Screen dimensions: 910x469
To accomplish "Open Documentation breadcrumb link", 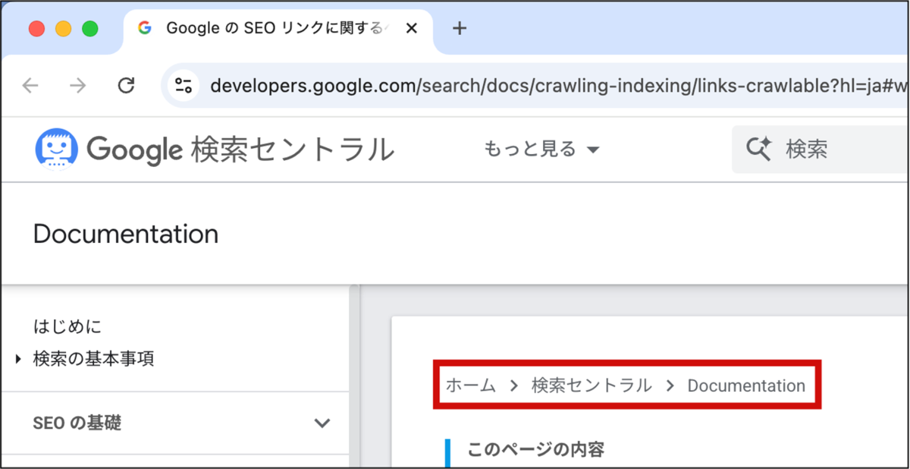I will pos(746,386).
